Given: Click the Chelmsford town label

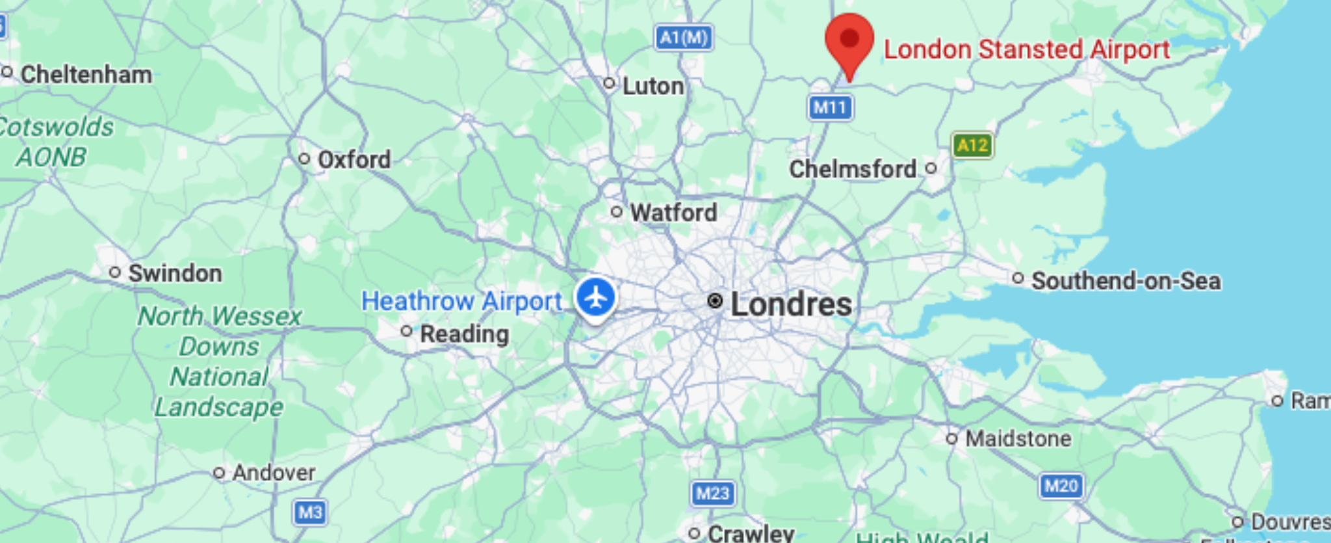Looking at the screenshot, I should click(853, 169).
